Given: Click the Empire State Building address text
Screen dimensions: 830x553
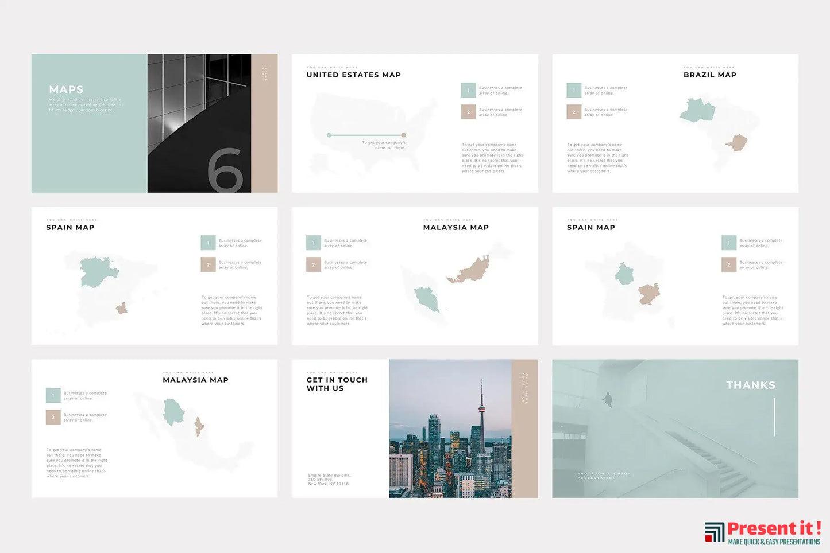Looking at the screenshot, I should click(x=329, y=480).
